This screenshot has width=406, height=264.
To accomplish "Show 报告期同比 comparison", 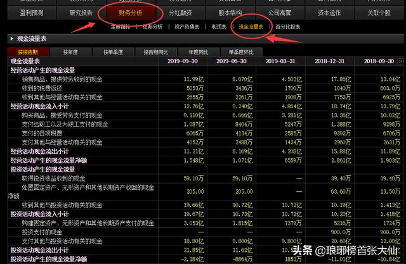I will click(156, 52).
